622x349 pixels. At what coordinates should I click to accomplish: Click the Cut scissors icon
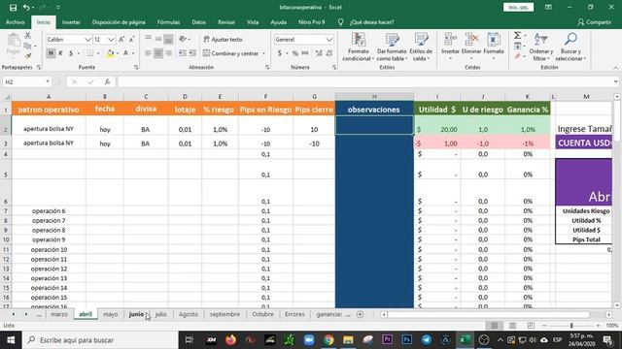(28, 36)
